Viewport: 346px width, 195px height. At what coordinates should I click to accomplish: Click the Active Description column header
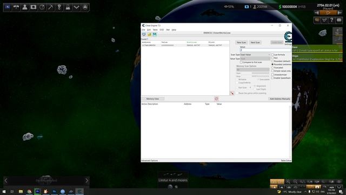coord(150,104)
